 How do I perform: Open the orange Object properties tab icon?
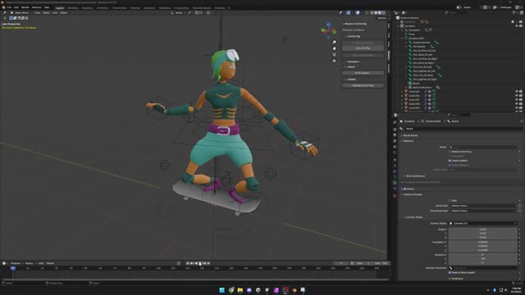pyautogui.click(x=395, y=160)
